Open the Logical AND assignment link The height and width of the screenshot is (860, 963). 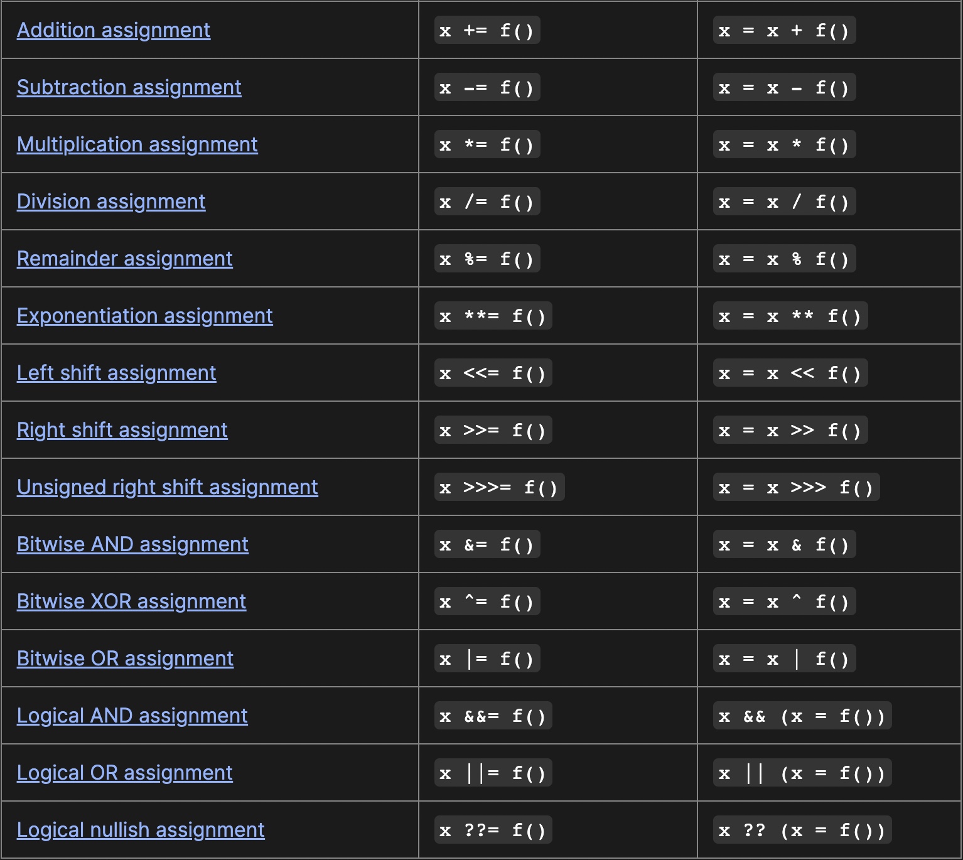pyautogui.click(x=132, y=716)
